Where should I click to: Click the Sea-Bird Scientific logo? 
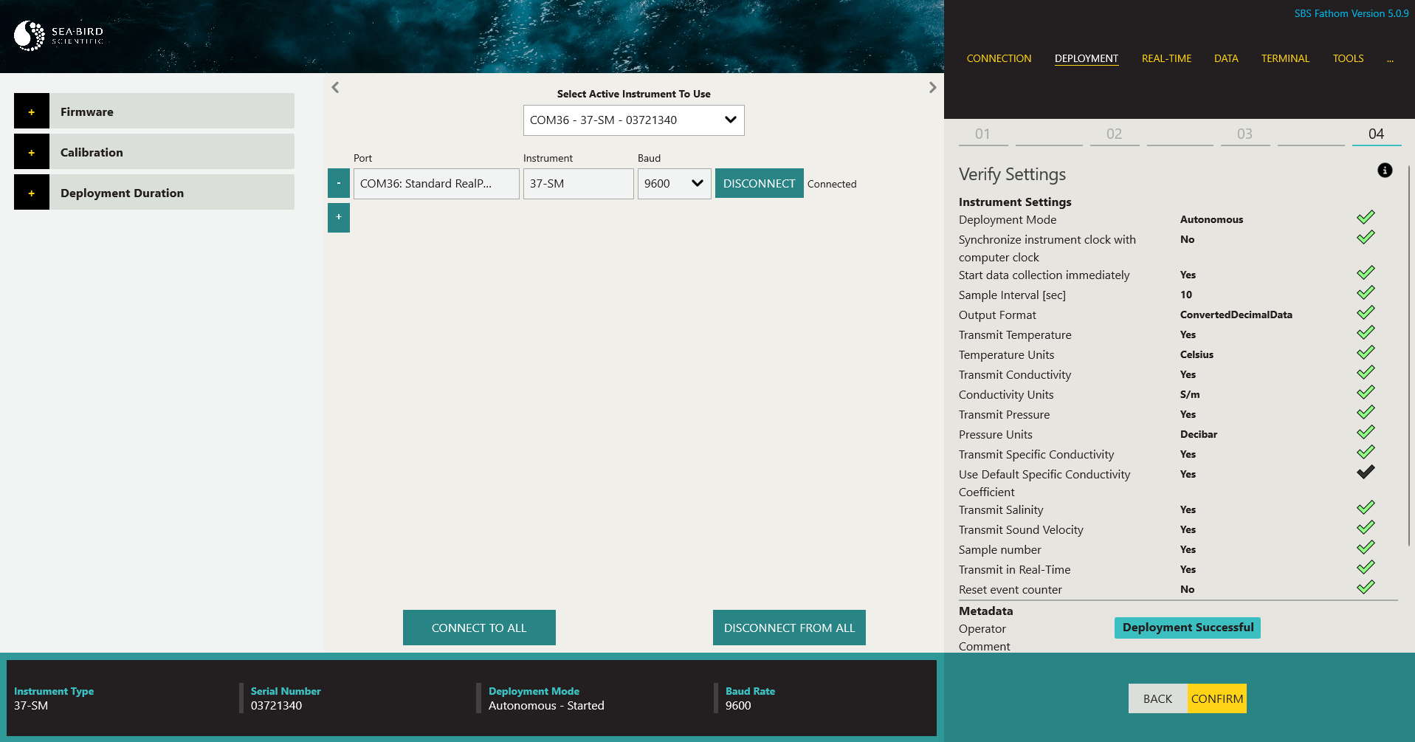59,35
